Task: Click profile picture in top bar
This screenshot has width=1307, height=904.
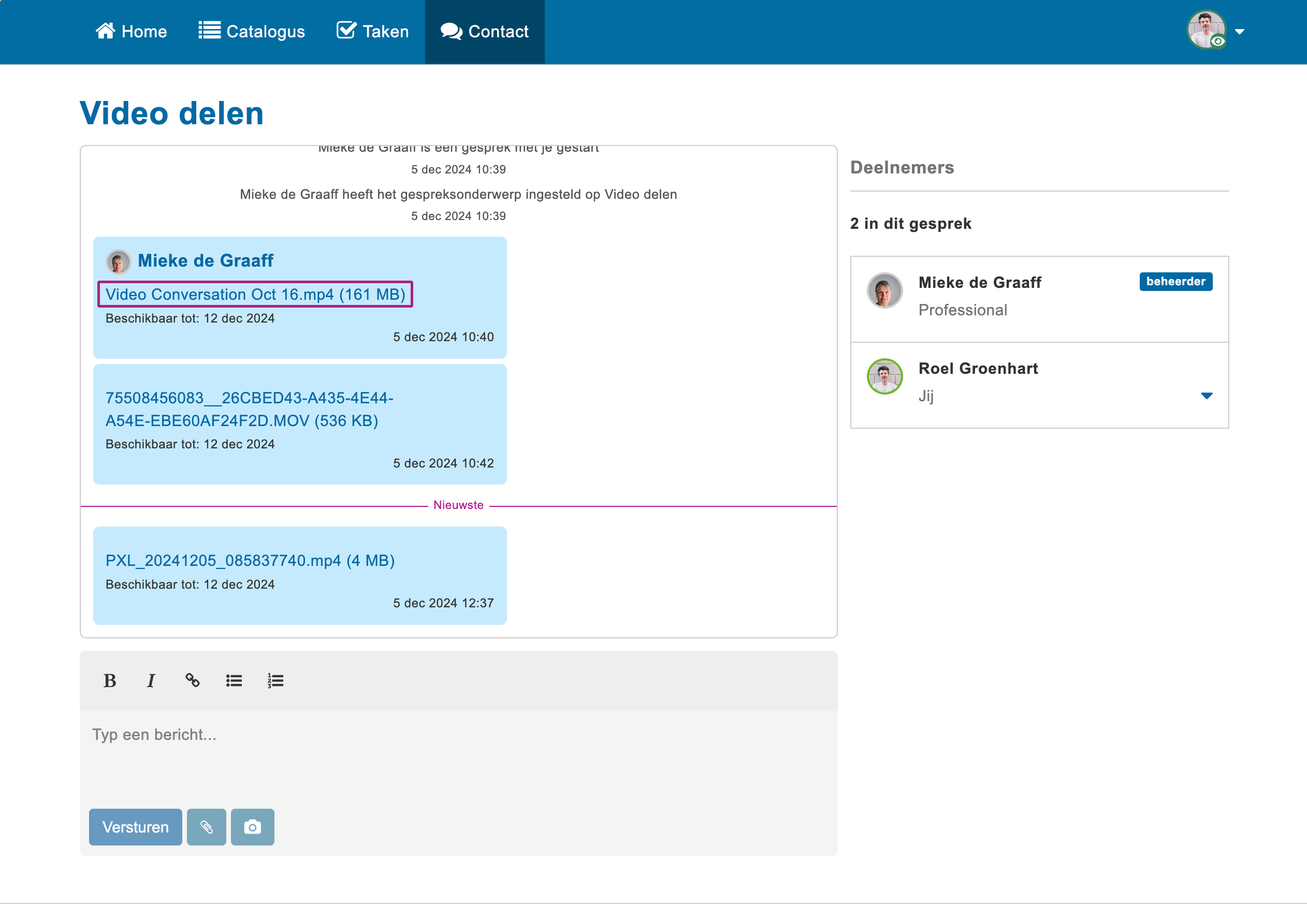Action: pos(1206,30)
